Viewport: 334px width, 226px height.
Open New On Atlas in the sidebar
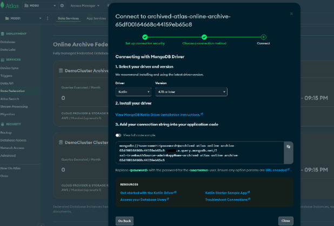(10, 168)
